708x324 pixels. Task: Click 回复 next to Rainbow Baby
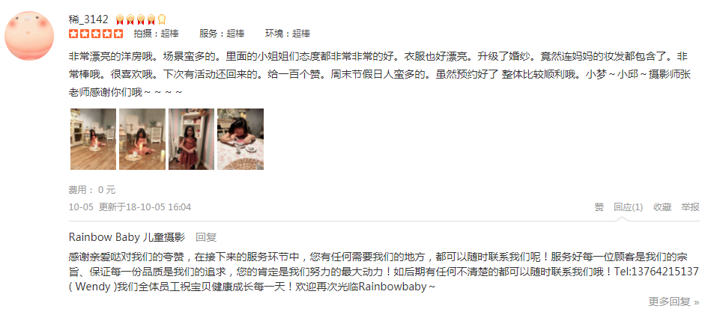click(x=206, y=237)
